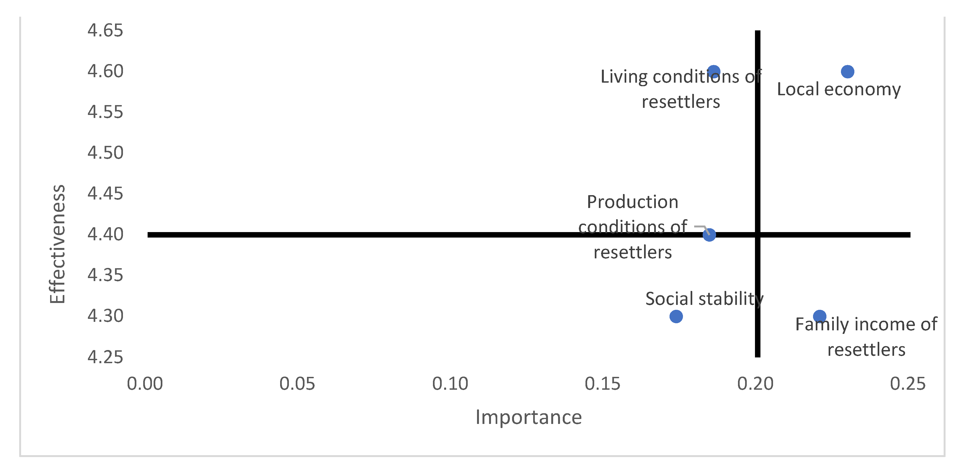The image size is (965, 468).
Task: Select the Social stability data point
Action: tap(676, 316)
